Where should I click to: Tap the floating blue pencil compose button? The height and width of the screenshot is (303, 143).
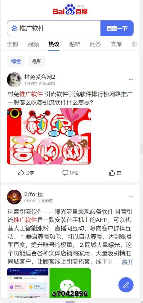coord(126,285)
